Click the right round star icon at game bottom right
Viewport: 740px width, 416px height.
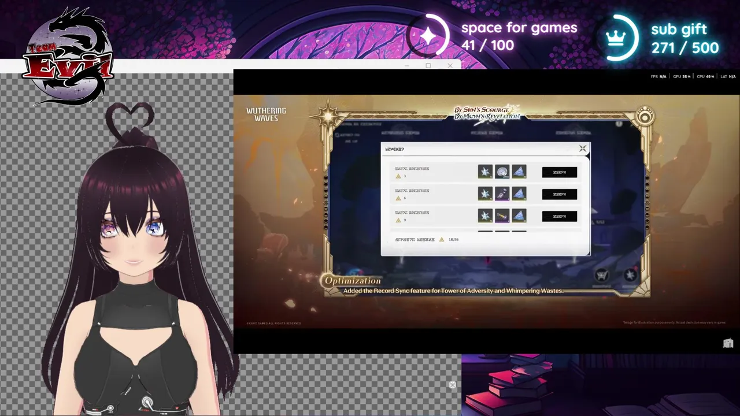(630, 275)
